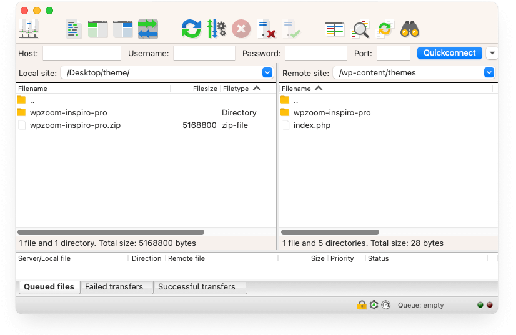Expand the Local site path dropdown

pyautogui.click(x=267, y=73)
